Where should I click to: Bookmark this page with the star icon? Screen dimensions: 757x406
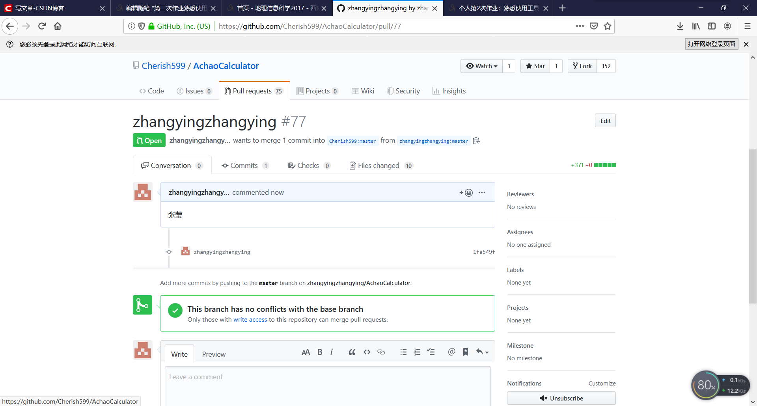[608, 26]
